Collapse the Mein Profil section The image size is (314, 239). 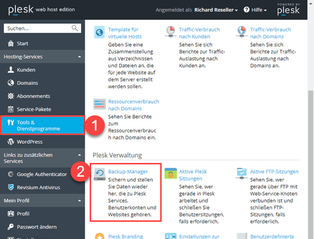click(x=79, y=200)
